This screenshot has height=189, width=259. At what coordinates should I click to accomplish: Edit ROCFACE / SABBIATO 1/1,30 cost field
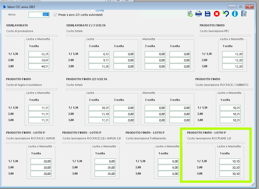tap(230, 108)
